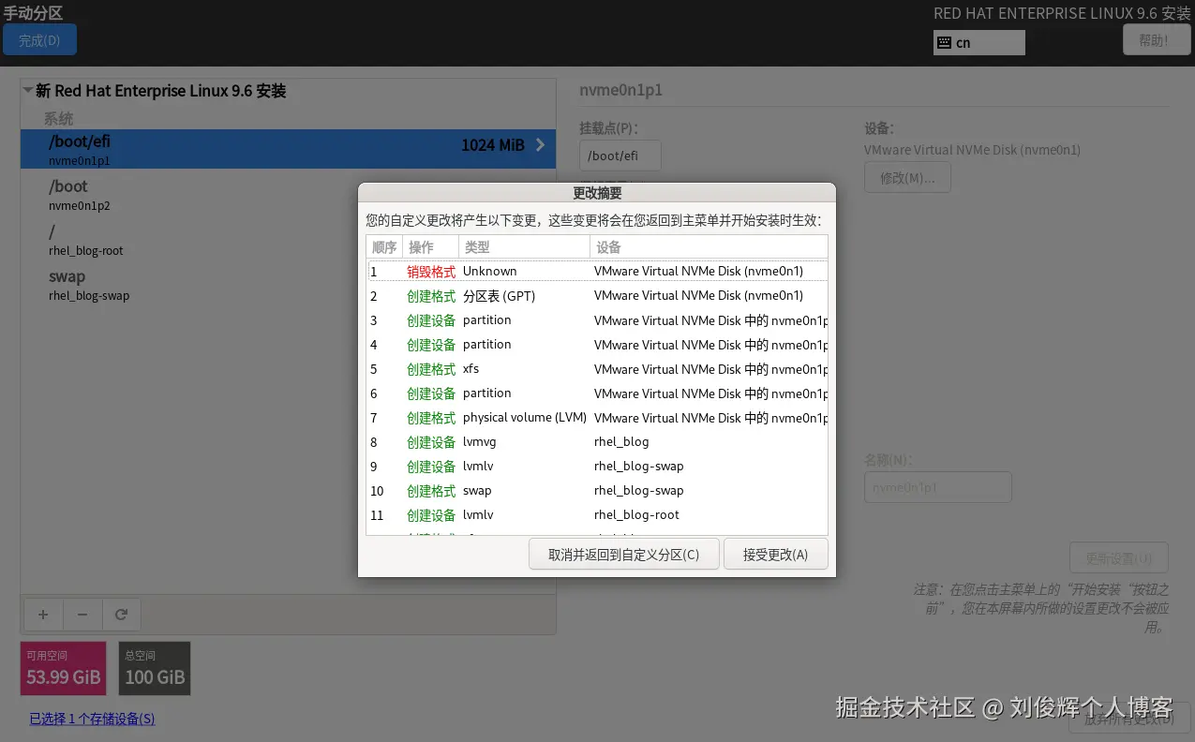
Task: Click the 顺序 (order) column header
Action: [384, 247]
